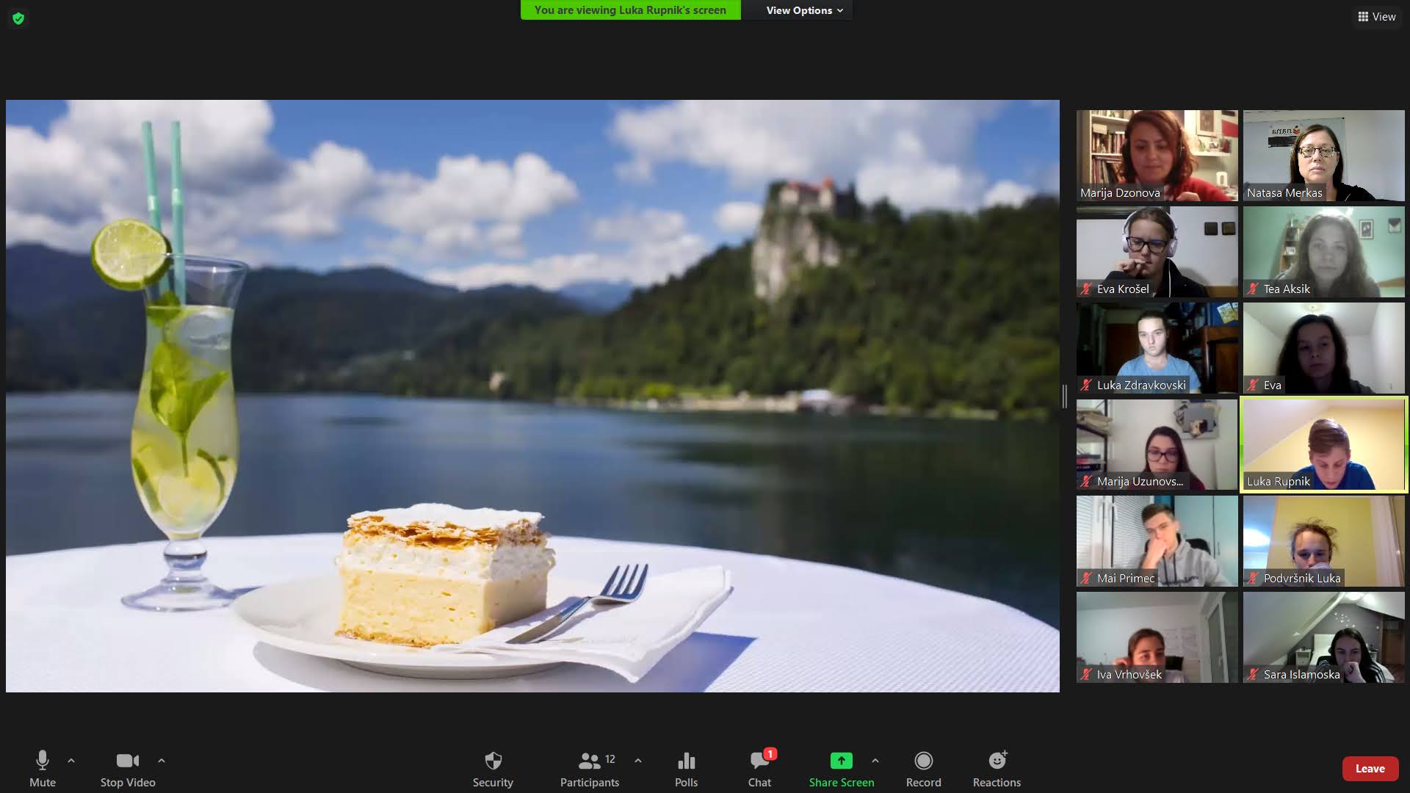Open the Polls icon

point(686,761)
